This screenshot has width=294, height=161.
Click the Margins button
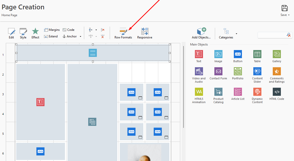click(x=52, y=30)
